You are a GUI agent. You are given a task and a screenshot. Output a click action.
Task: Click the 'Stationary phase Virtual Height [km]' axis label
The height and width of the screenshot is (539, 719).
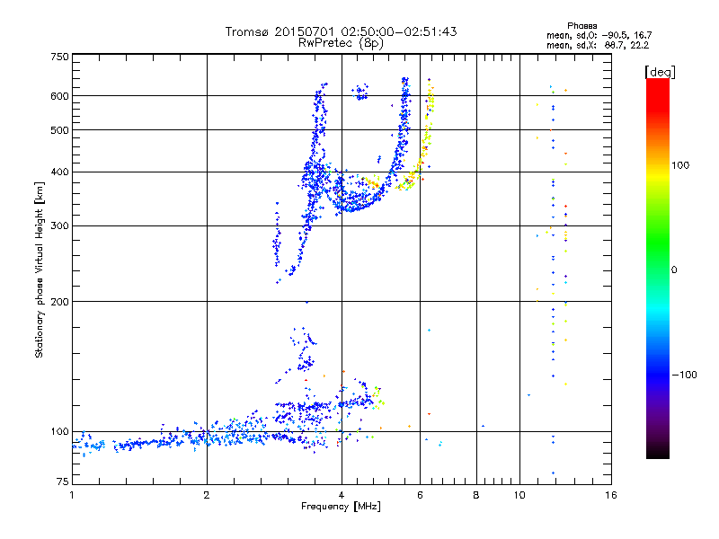coord(40,269)
